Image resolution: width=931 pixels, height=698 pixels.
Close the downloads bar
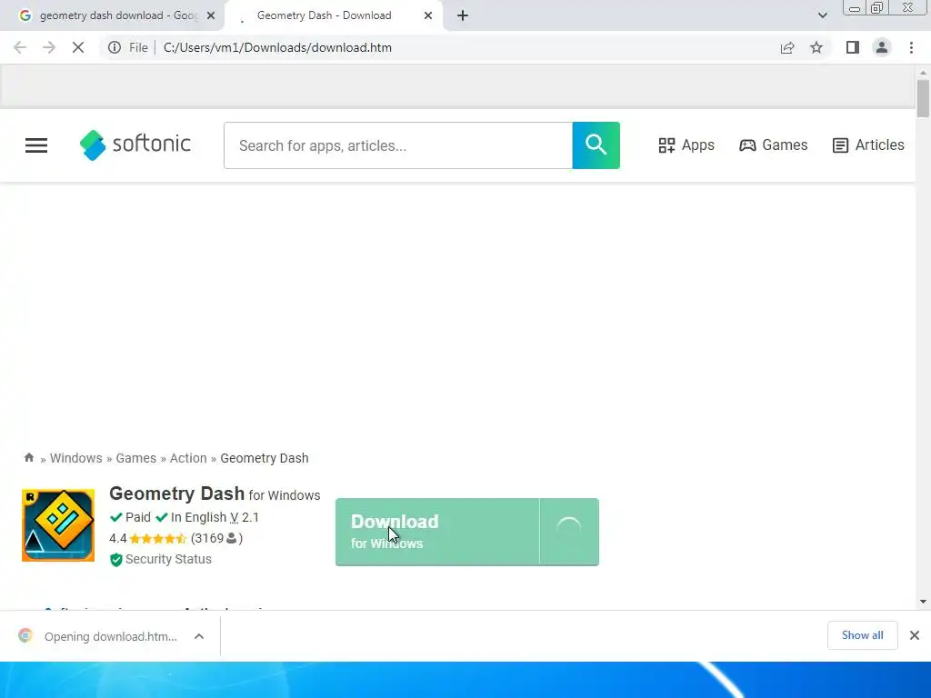915,635
